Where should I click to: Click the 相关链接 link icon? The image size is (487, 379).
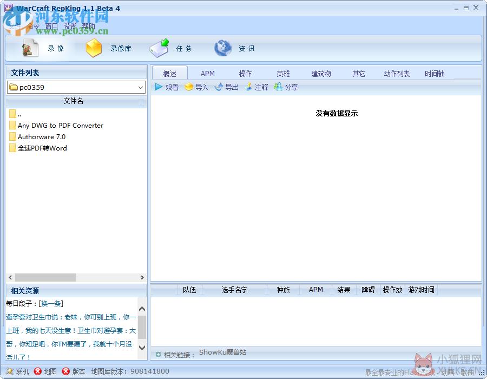[x=159, y=355]
